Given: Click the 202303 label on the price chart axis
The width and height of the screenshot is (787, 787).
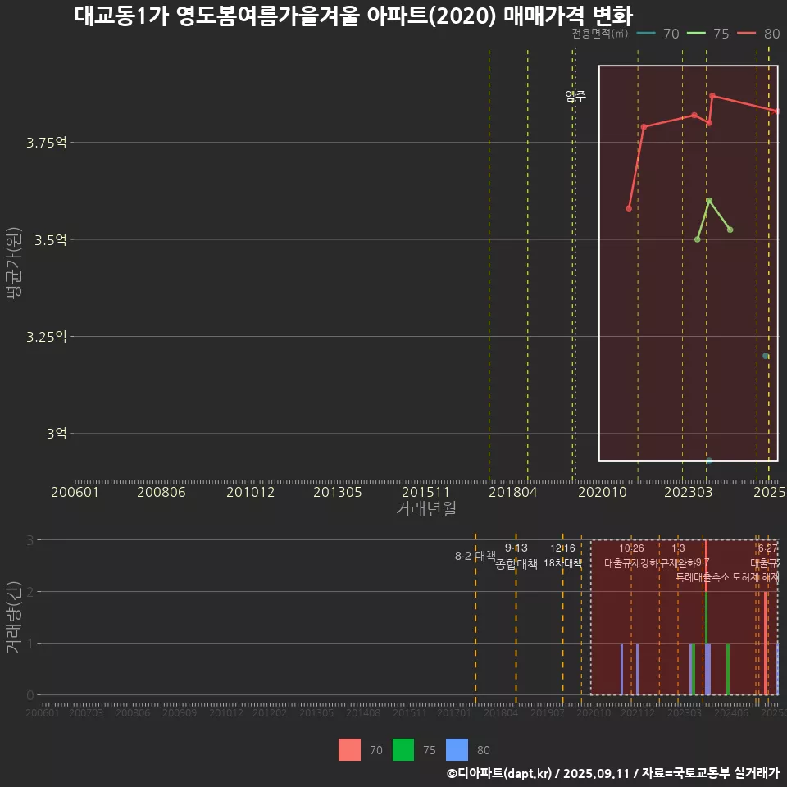Looking at the screenshot, I should (688, 493).
